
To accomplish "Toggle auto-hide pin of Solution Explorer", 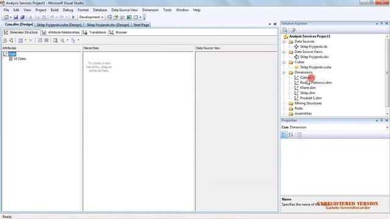I will [x=381, y=23].
